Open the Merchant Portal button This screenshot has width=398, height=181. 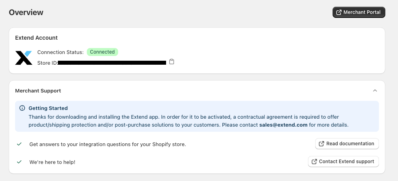coord(359,12)
